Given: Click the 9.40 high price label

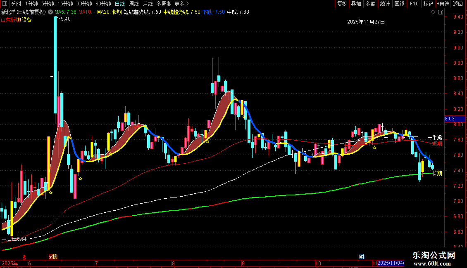Looking at the screenshot, I should [66, 19].
